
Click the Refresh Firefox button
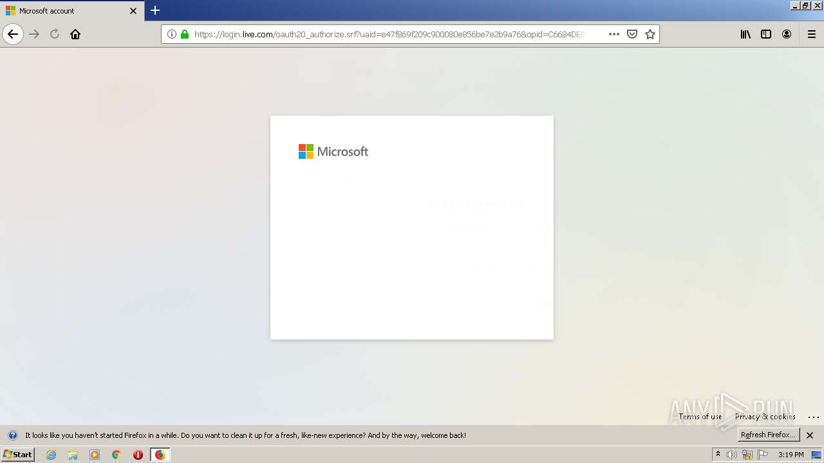click(769, 435)
